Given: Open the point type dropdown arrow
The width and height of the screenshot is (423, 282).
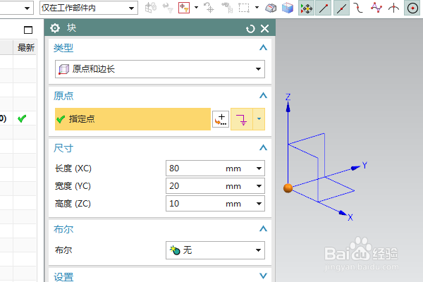Looking at the screenshot, I should [x=259, y=119].
